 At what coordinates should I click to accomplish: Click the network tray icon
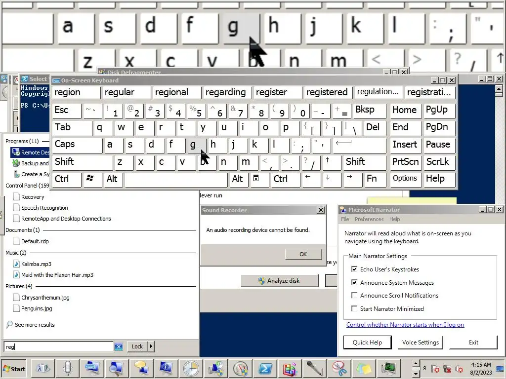click(447, 368)
